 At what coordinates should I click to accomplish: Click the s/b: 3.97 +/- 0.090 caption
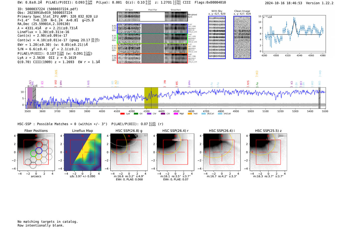click(82, 176)
